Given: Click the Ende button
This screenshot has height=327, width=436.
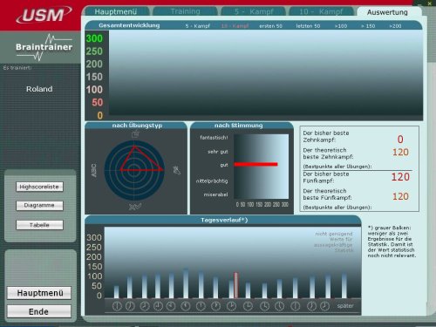Looking at the screenshot, I should (x=39, y=311).
